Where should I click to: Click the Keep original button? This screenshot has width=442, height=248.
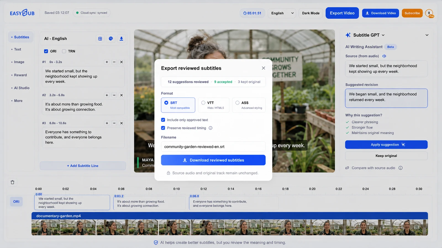(x=386, y=156)
